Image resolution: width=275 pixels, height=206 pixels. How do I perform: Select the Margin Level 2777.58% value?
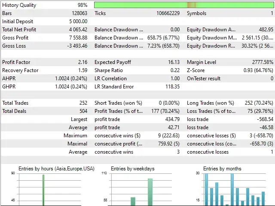coord(263,62)
